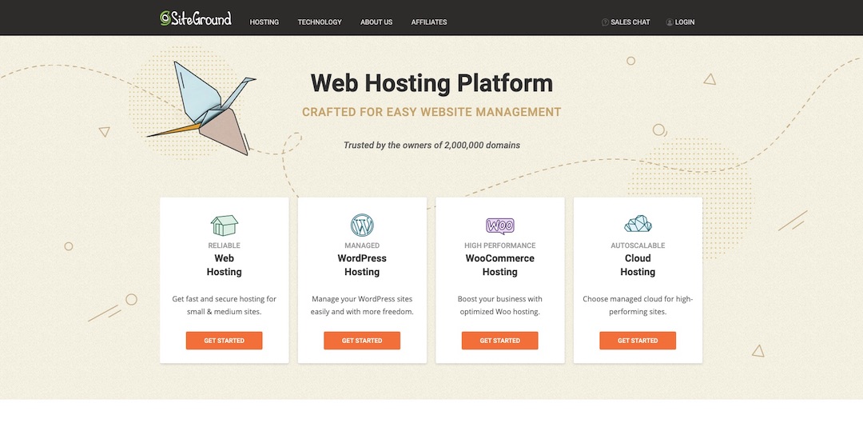Screen dimensions: 863x439
Task: Click the Web Hosting card title
Action: (x=224, y=265)
